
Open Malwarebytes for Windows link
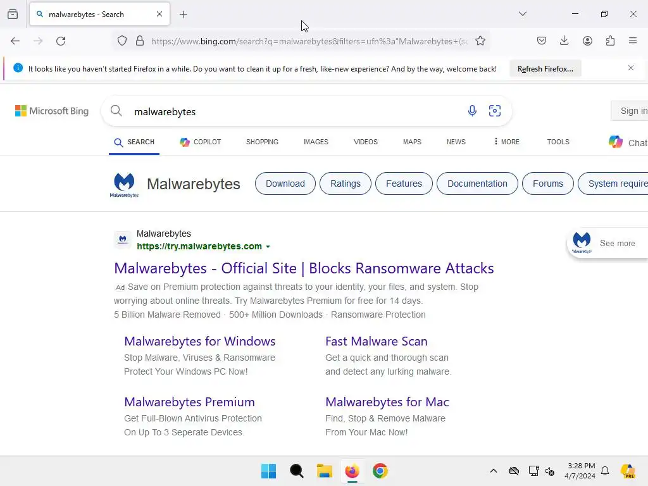pos(199,341)
